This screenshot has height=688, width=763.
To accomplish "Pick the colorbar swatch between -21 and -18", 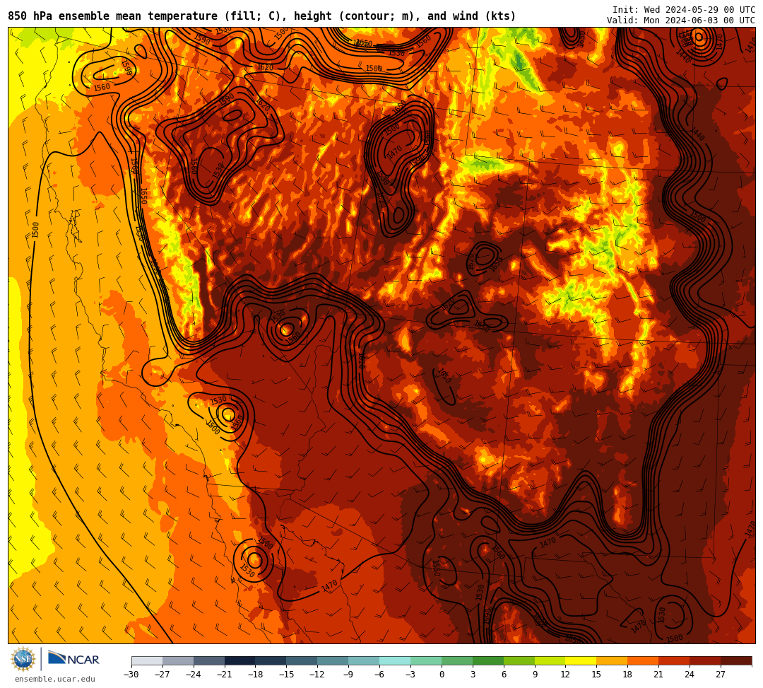I will [240, 660].
